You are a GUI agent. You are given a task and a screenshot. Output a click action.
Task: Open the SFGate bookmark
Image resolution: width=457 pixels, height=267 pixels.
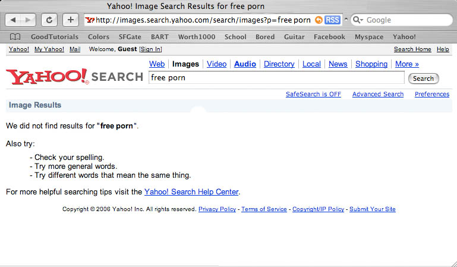pos(130,37)
